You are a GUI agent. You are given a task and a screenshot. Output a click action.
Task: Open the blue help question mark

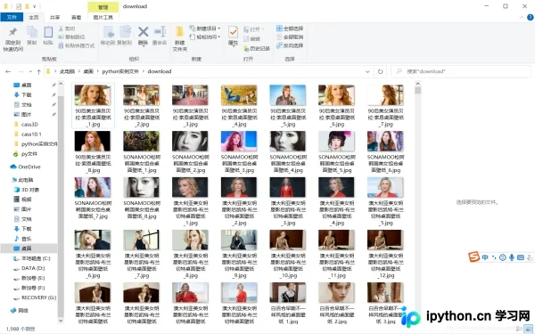[531, 17]
